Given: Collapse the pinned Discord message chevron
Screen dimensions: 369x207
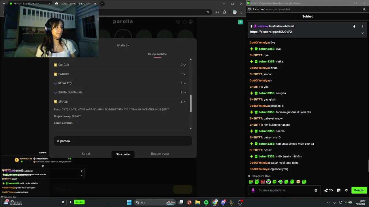Looking at the screenshot, I should [x=363, y=33].
